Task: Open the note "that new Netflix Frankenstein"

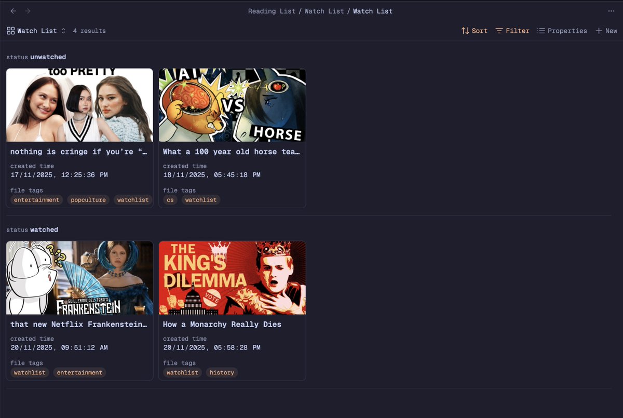Action: 79,325
